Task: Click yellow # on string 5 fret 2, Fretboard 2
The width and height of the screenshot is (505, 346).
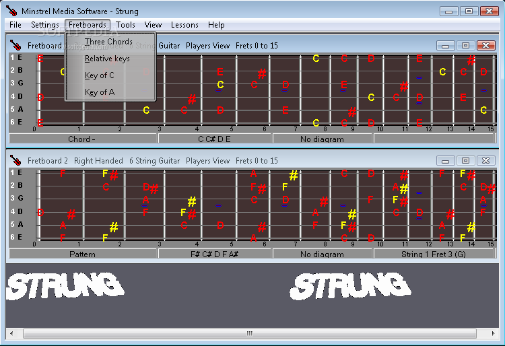Action: click(114, 228)
